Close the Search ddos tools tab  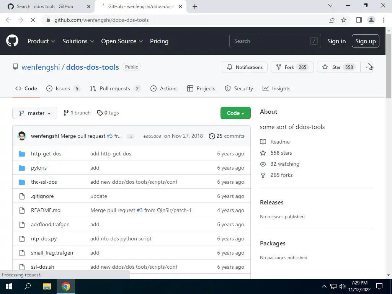click(x=89, y=7)
